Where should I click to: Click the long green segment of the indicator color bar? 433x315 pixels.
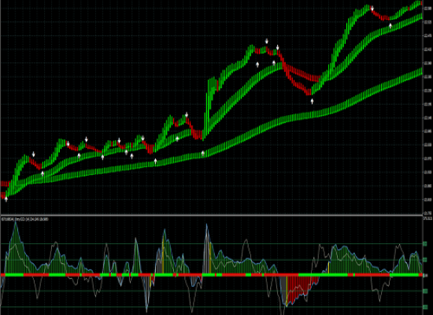[x=323, y=275]
